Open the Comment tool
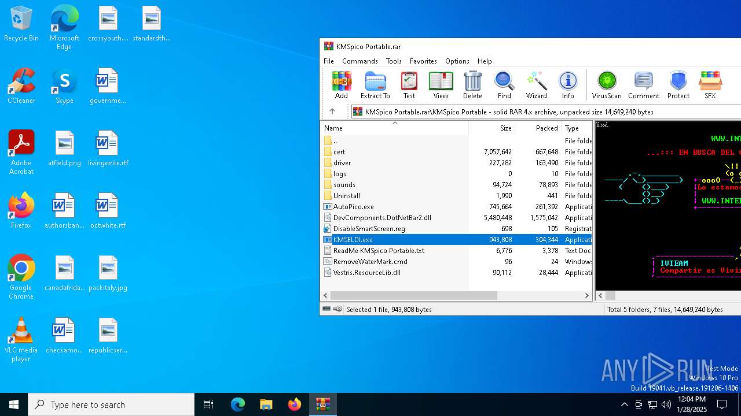Viewport: 741px width, 416px height. tap(644, 85)
